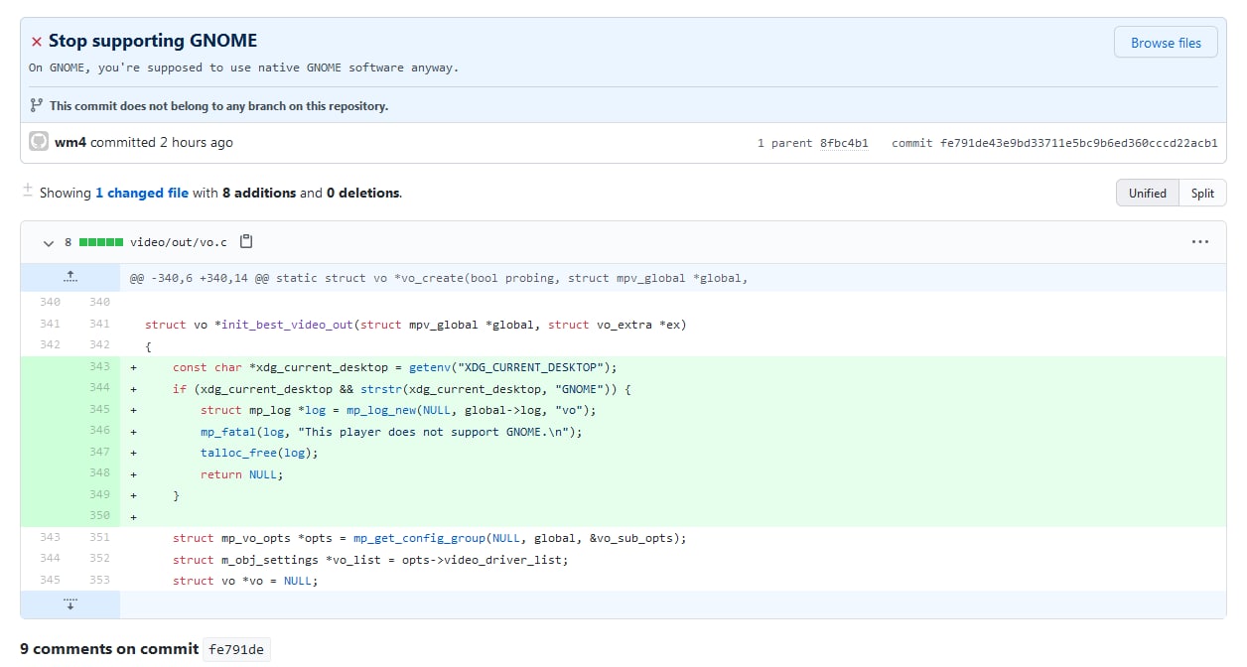Viewport: 1247px width, 667px height.
Task: Switch to Split diff view
Action: pyautogui.click(x=1202, y=193)
